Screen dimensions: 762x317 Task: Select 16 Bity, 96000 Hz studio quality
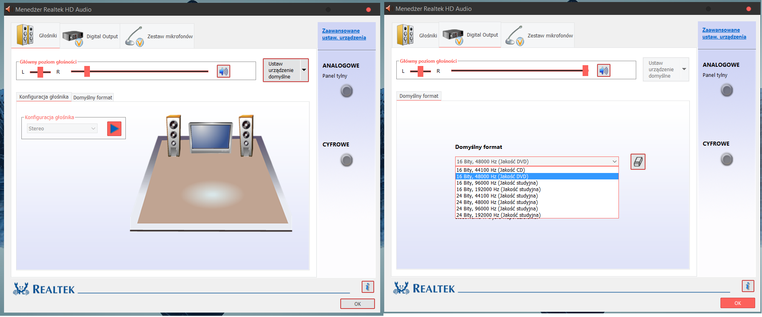pyautogui.click(x=537, y=183)
